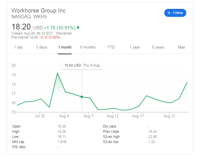Click the +1.78 (10.81%) change value
The width and height of the screenshot is (198, 157).
[60, 28]
